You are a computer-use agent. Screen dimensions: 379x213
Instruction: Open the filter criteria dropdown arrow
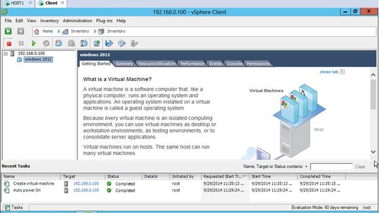coord(306,167)
